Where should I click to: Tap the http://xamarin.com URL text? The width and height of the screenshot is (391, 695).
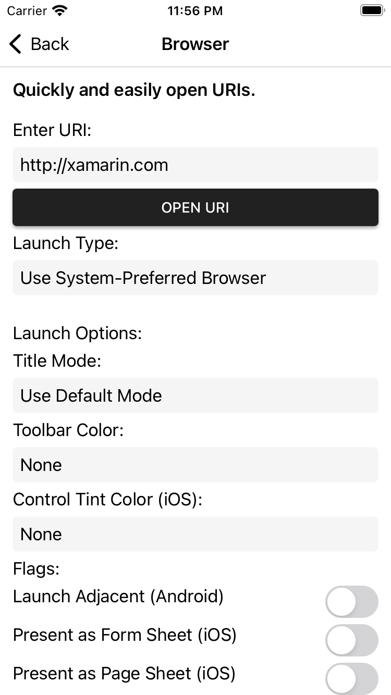coord(94,165)
